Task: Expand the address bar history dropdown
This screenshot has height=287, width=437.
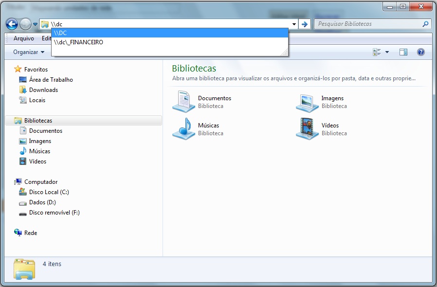Action: pos(293,23)
